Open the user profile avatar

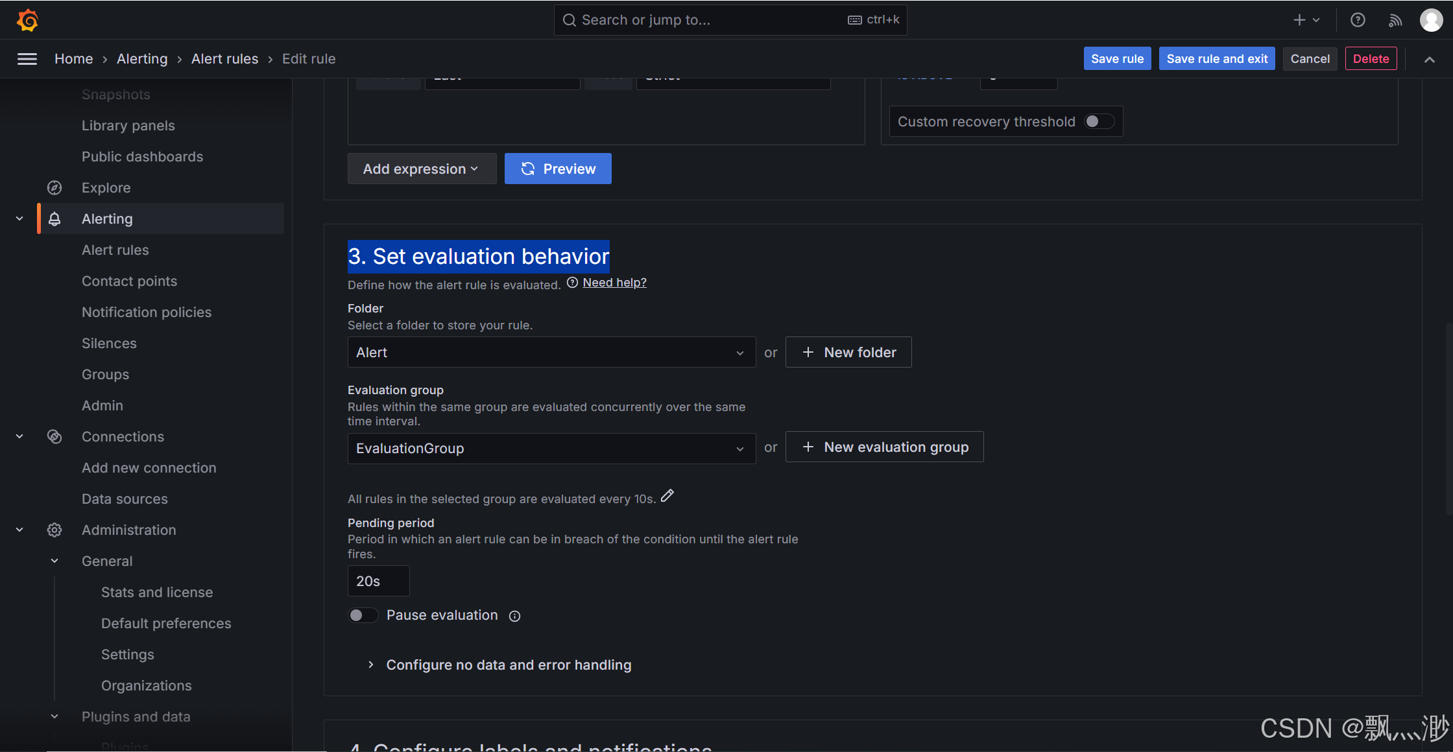tap(1431, 20)
